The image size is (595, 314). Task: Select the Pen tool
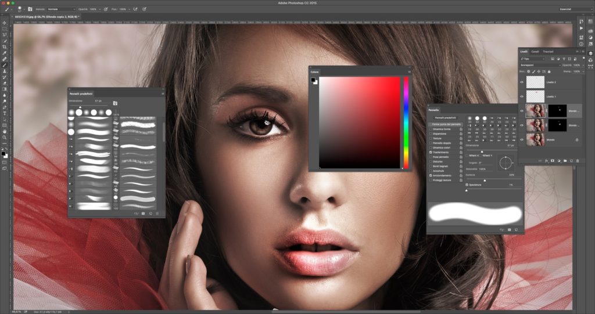[5, 107]
